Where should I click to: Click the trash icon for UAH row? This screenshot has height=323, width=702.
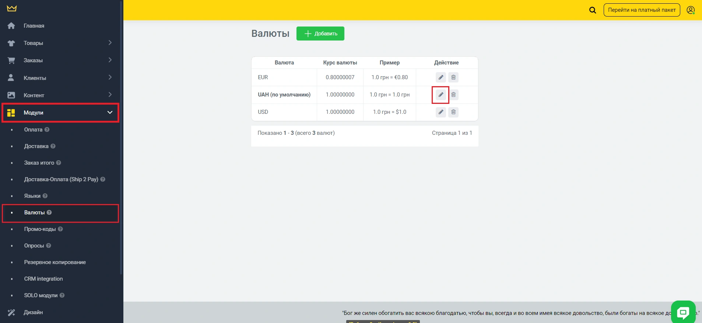tap(453, 95)
